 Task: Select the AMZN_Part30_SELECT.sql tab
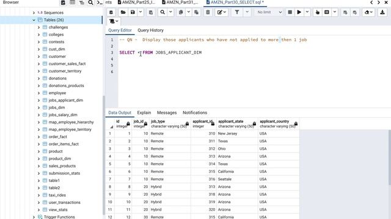(x=235, y=2)
